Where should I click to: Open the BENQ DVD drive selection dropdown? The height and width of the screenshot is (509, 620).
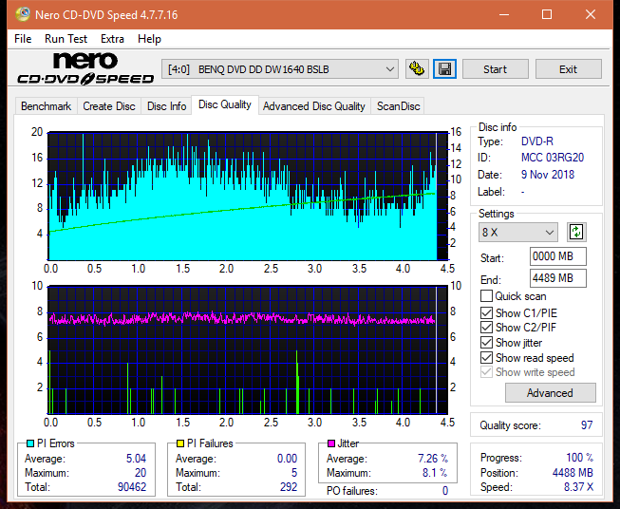click(279, 69)
